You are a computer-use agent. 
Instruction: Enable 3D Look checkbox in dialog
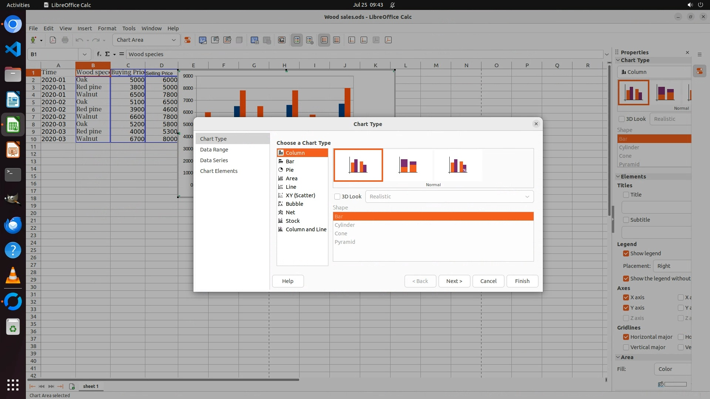[x=337, y=197]
